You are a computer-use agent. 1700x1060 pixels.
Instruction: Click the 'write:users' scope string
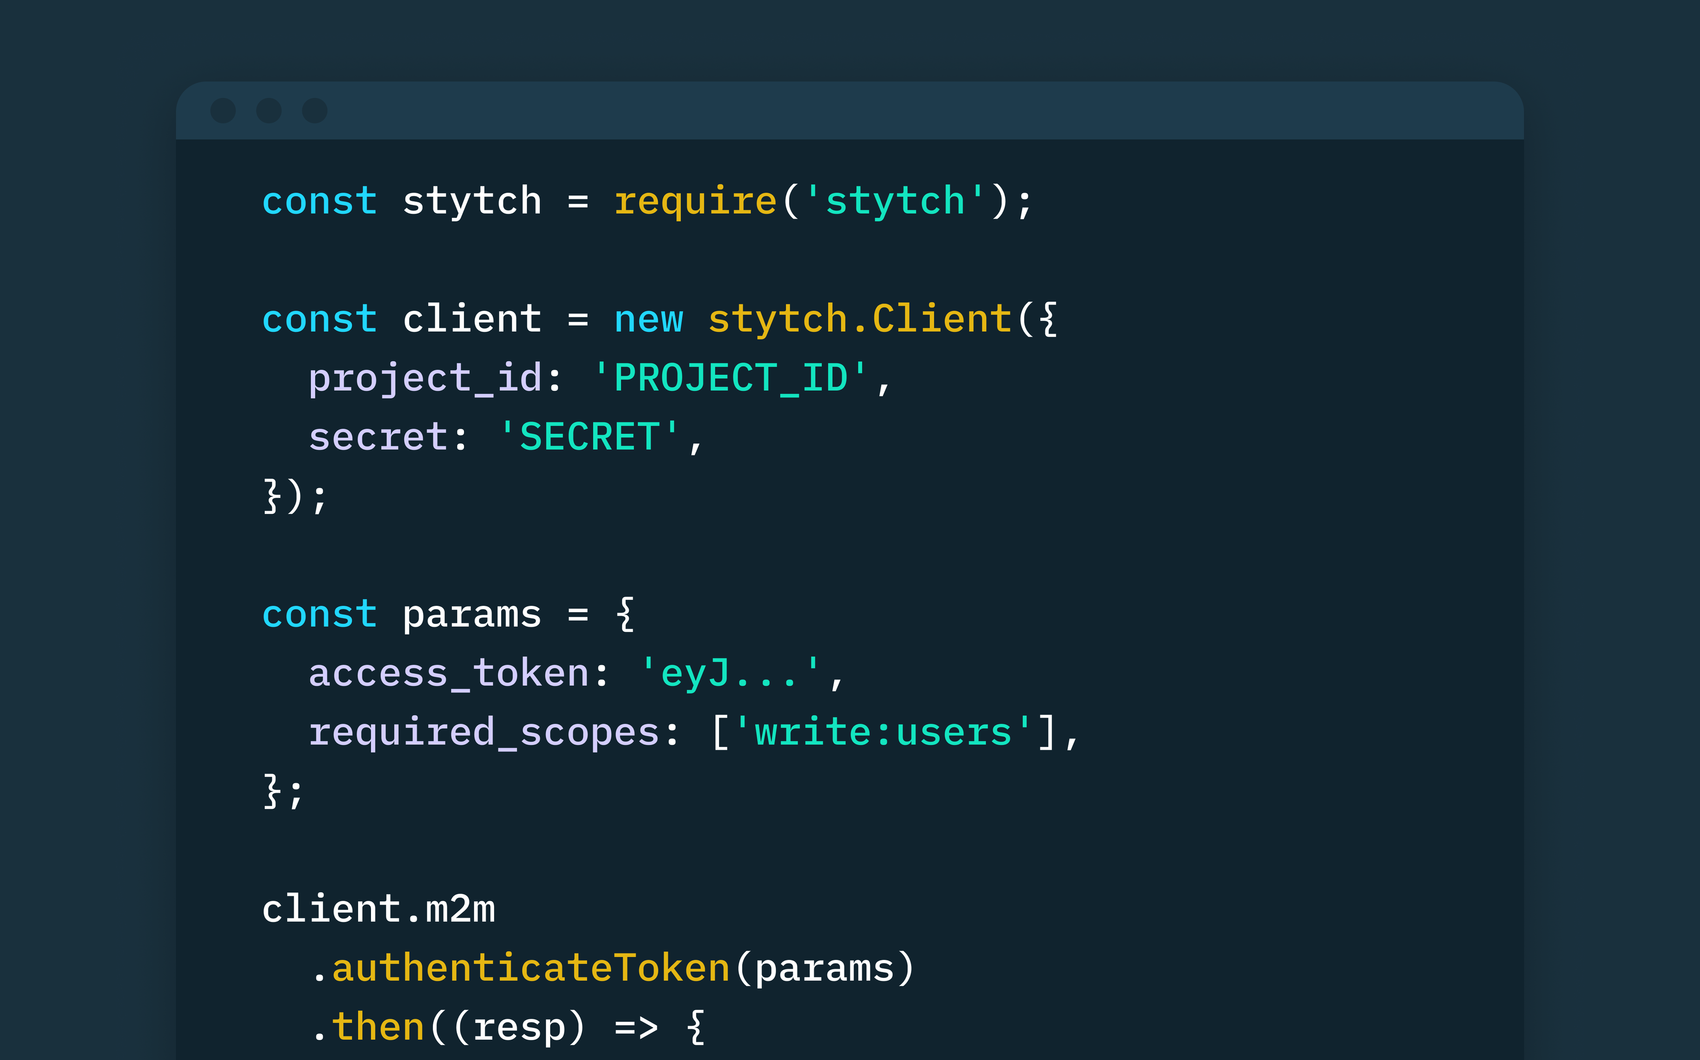point(883,732)
